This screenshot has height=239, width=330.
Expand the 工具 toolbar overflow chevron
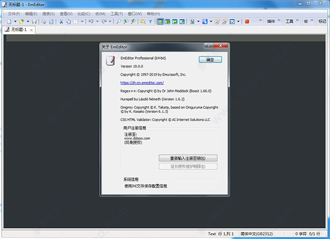[297, 20]
